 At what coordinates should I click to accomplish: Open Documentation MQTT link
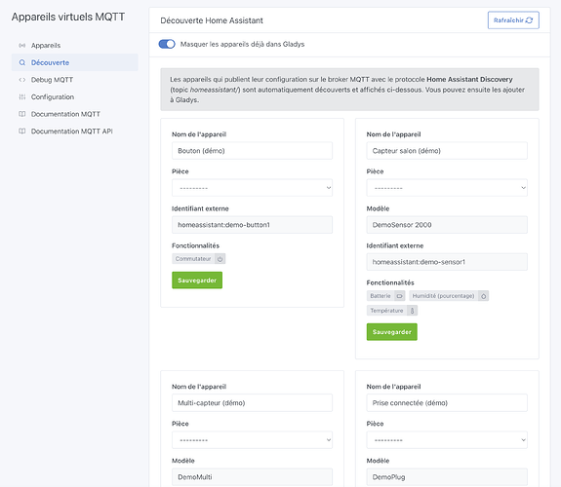click(75, 114)
